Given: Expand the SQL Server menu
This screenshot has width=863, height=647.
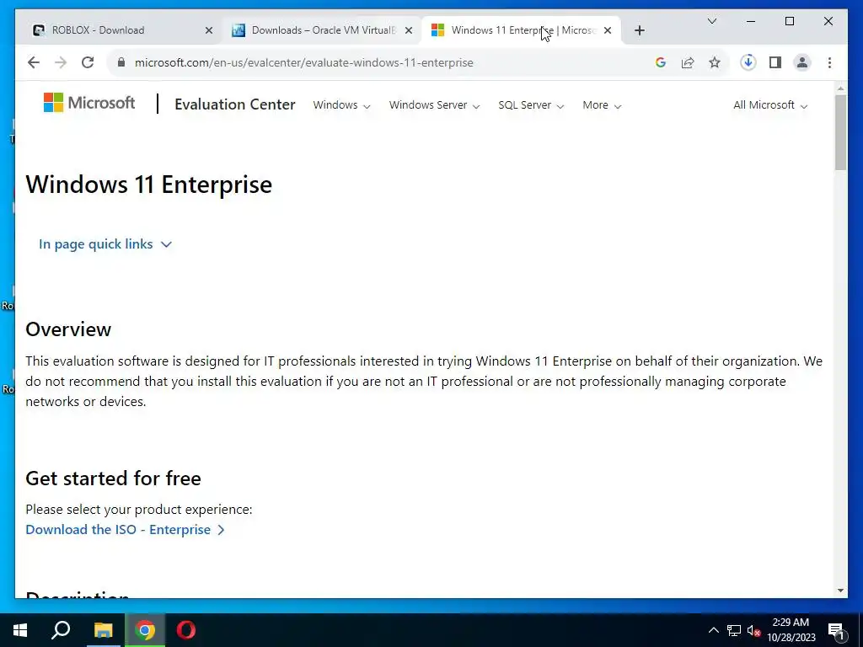Looking at the screenshot, I should (531, 105).
